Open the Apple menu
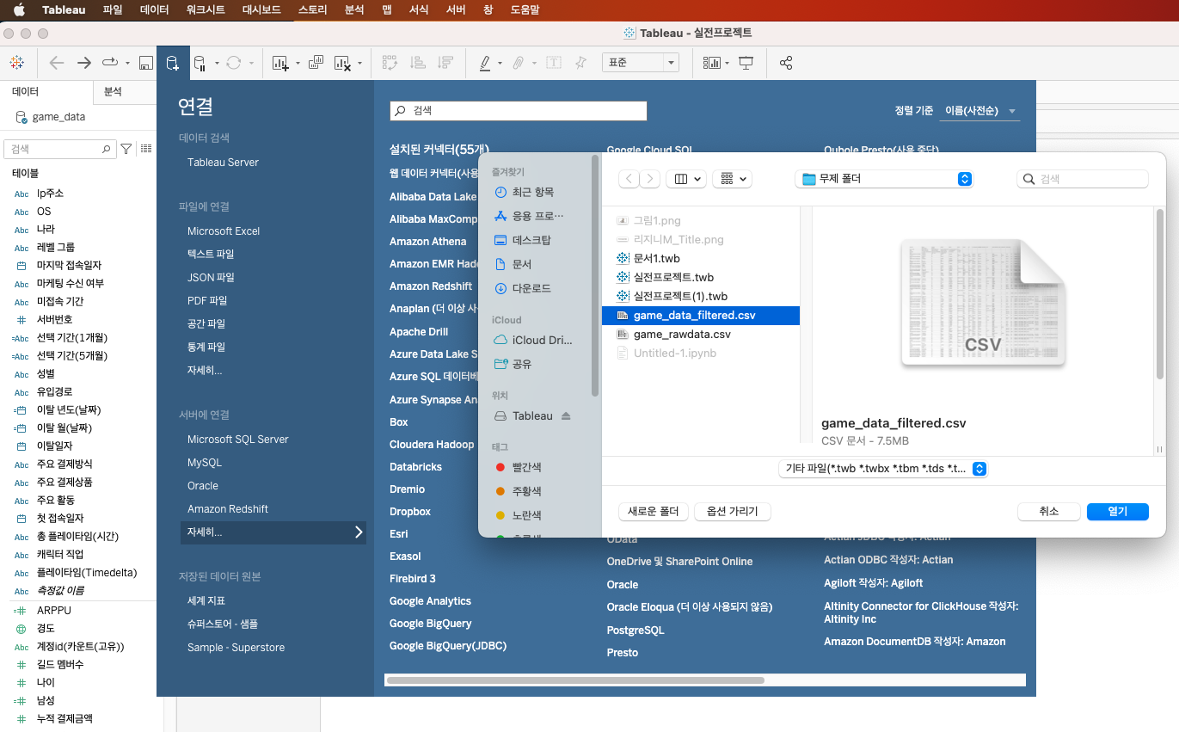The width and height of the screenshot is (1179, 732). pos(20,10)
